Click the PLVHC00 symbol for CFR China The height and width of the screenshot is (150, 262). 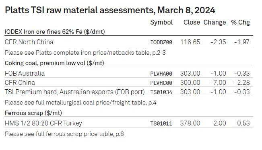click(161, 83)
